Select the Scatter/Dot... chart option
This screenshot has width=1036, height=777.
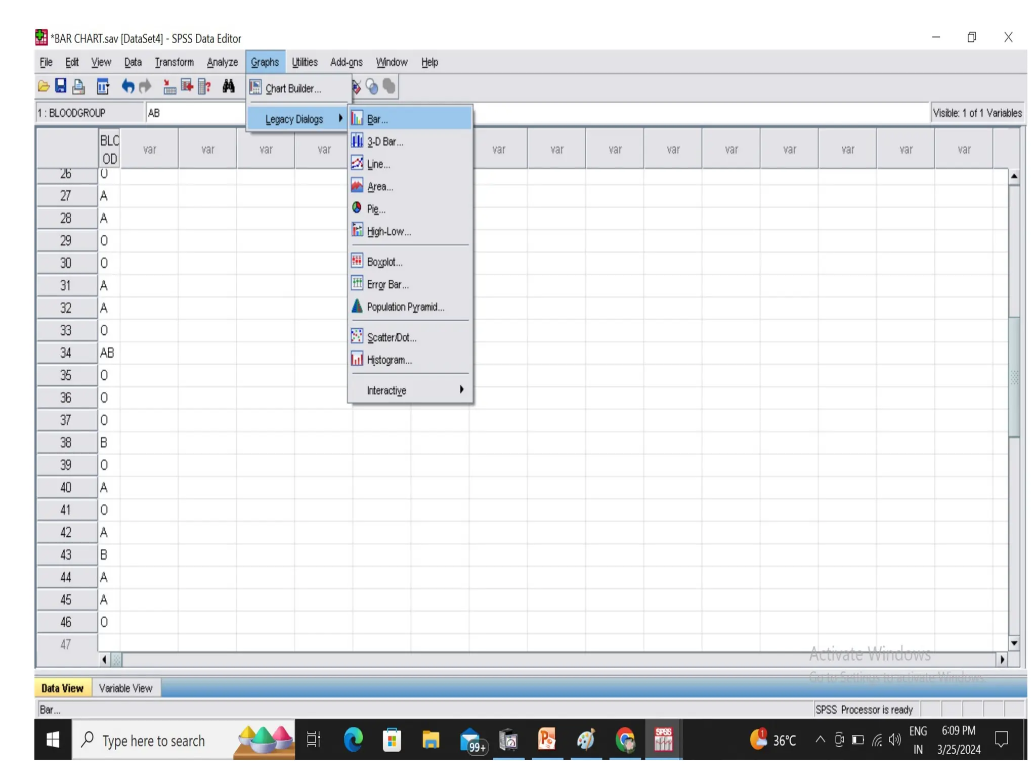[x=392, y=337]
